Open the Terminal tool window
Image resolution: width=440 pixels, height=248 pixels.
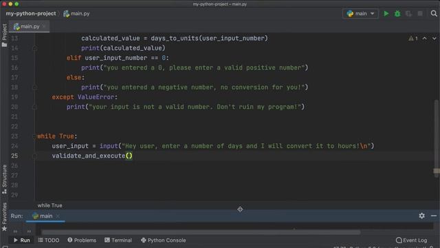(118, 240)
